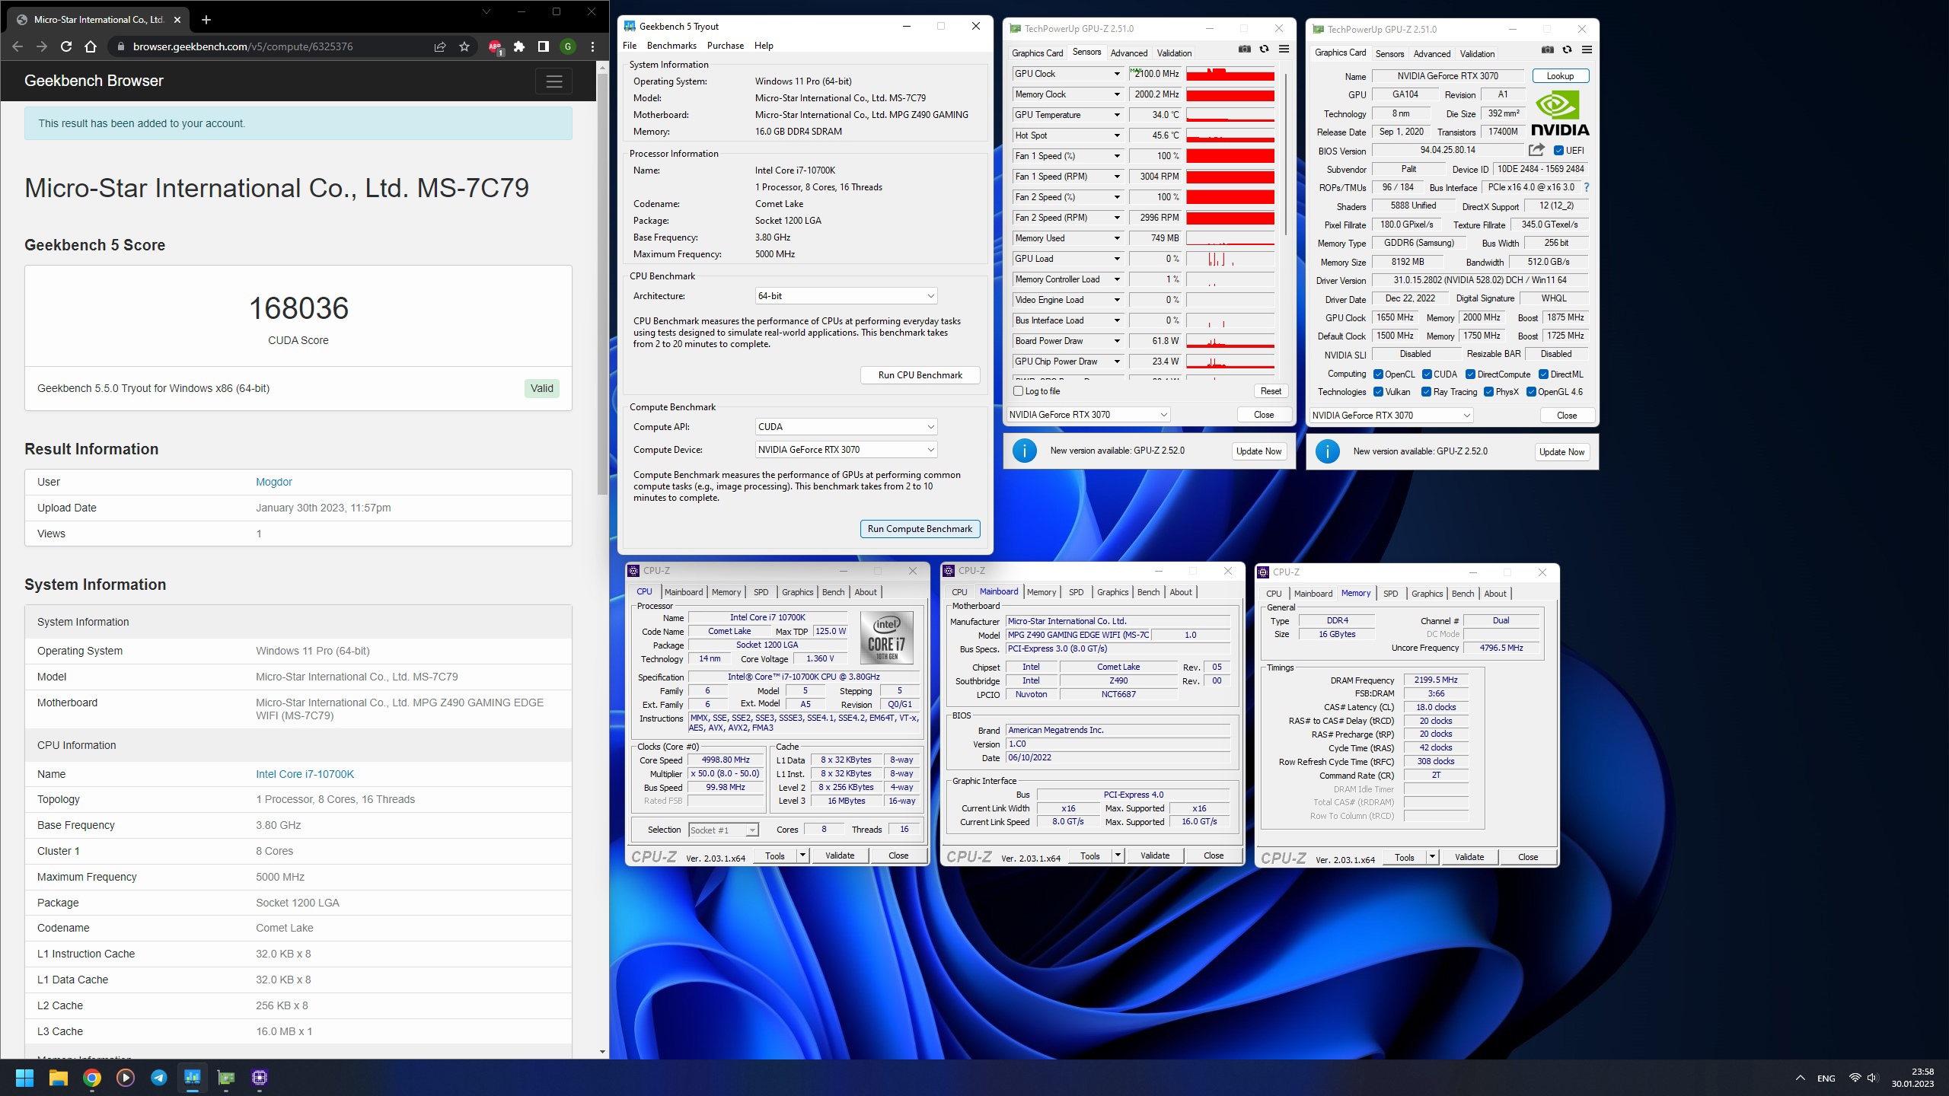Toggle the CUDA checkbox in GPU-Z

coord(1427,374)
